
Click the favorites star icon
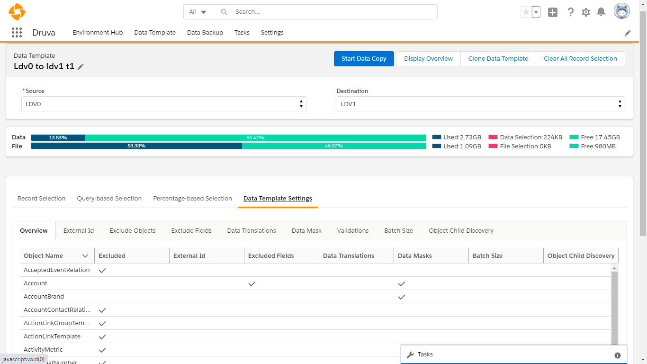tap(526, 12)
